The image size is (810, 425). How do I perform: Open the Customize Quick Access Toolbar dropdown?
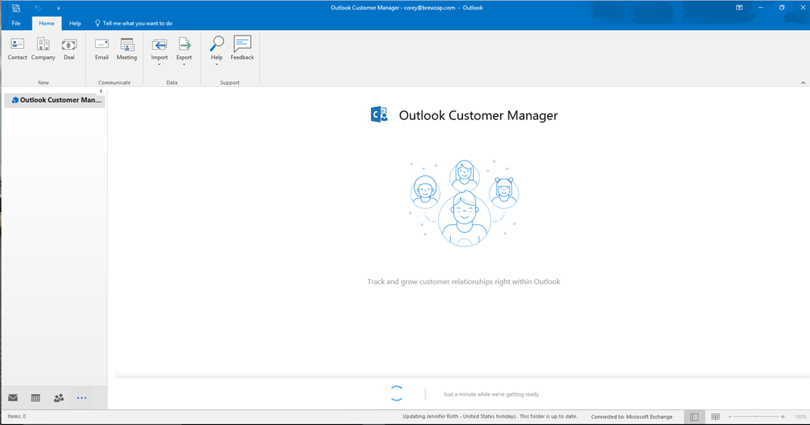click(x=59, y=8)
